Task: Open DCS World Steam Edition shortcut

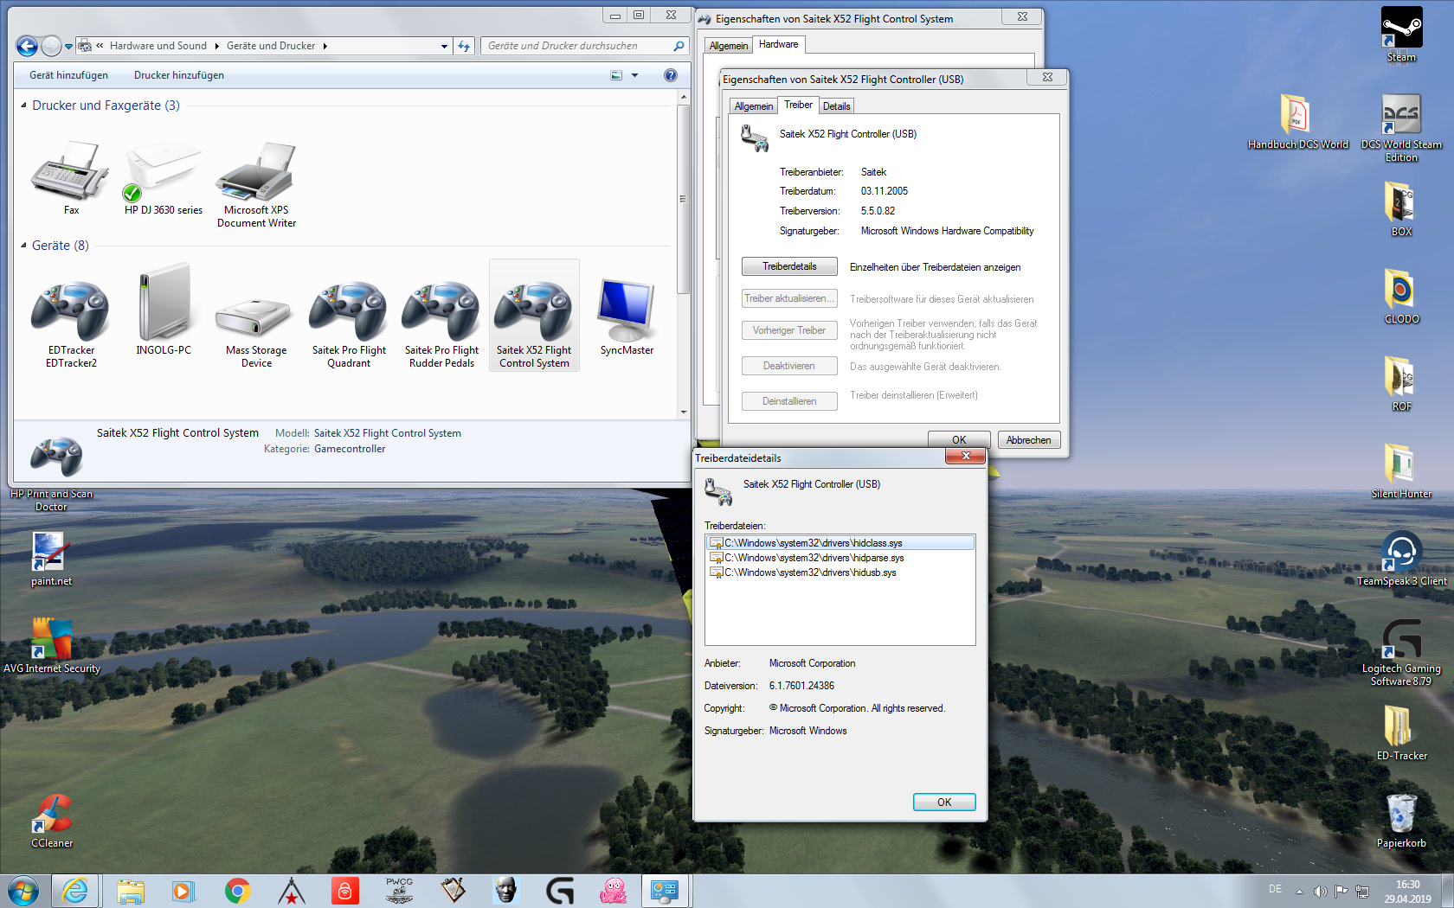Action: 1401,128
